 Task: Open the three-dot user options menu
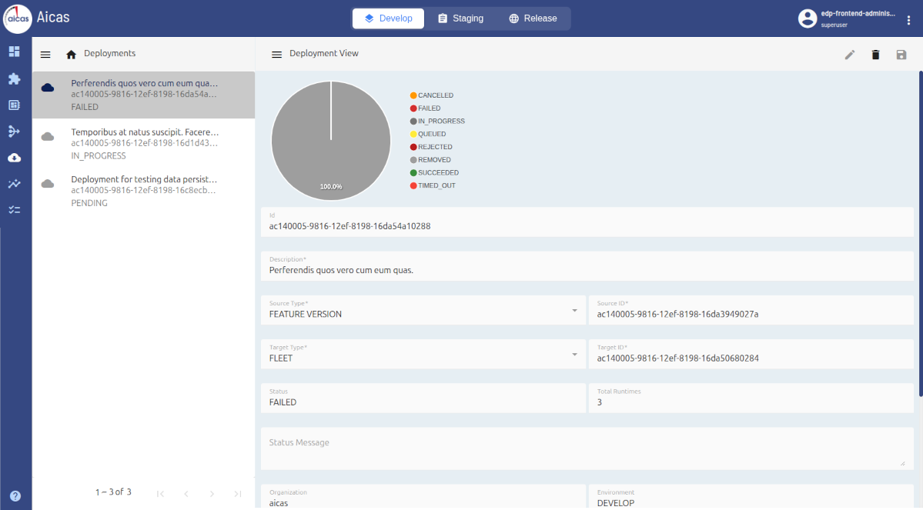point(909,20)
